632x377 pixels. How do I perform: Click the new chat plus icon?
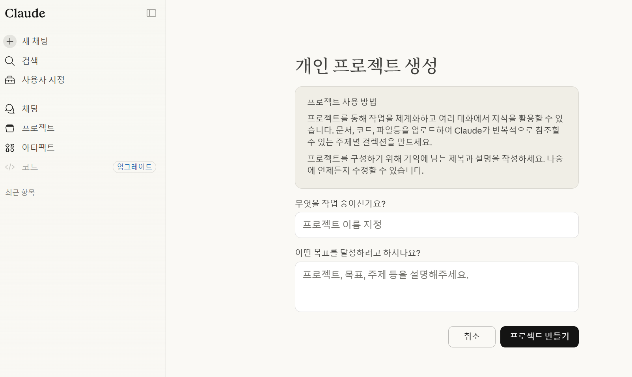(x=9, y=41)
